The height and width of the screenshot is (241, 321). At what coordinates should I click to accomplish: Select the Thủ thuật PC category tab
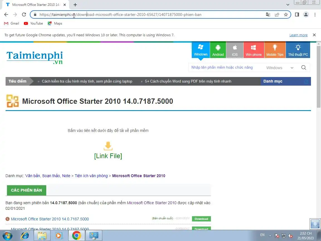tap(298, 50)
